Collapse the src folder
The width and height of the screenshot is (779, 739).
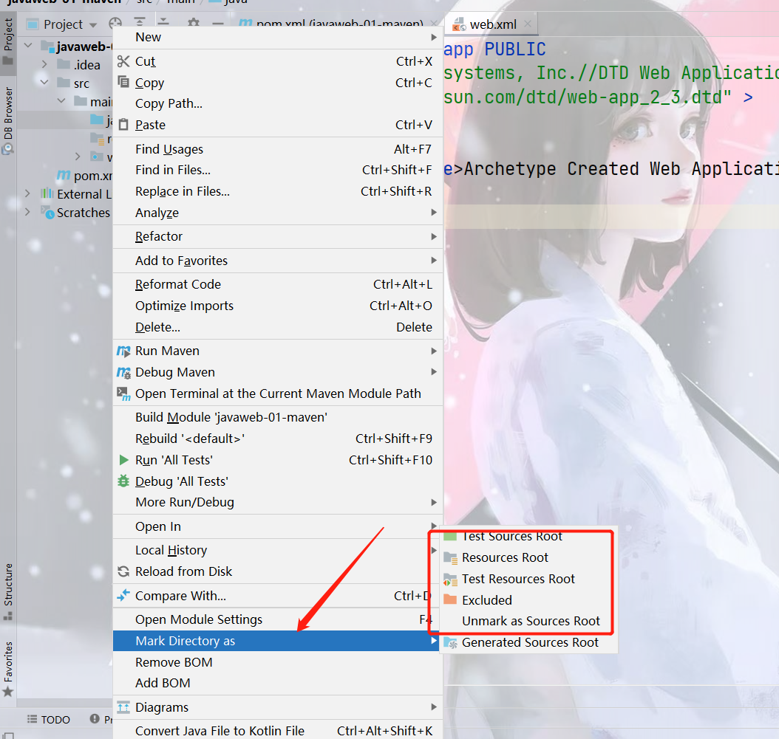pos(44,83)
